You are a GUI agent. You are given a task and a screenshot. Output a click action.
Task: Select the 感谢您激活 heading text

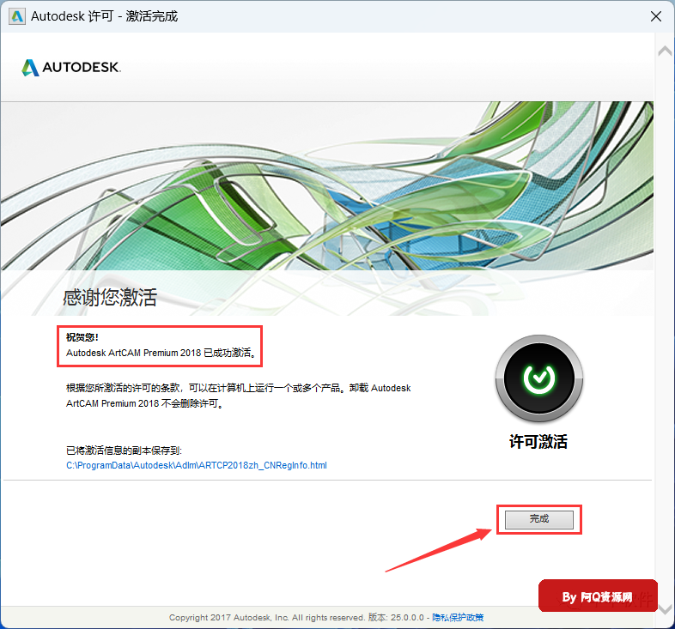[x=110, y=297]
